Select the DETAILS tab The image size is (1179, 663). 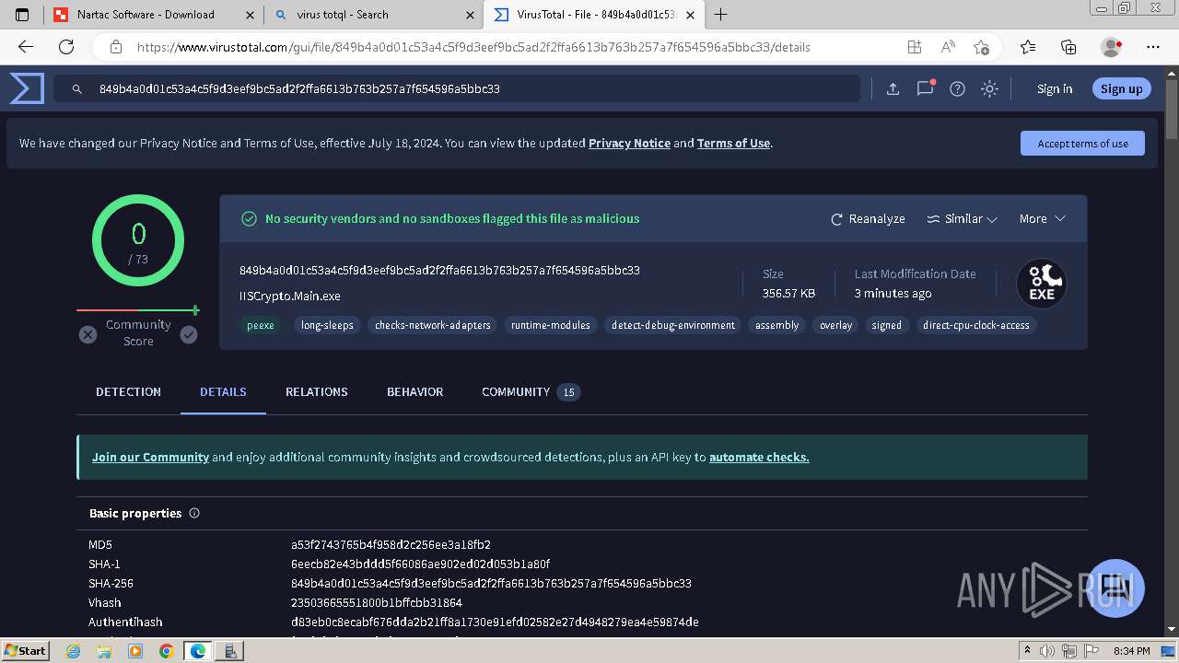[x=223, y=392]
